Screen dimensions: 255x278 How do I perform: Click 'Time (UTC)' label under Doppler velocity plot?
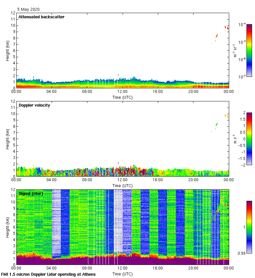tap(123, 185)
